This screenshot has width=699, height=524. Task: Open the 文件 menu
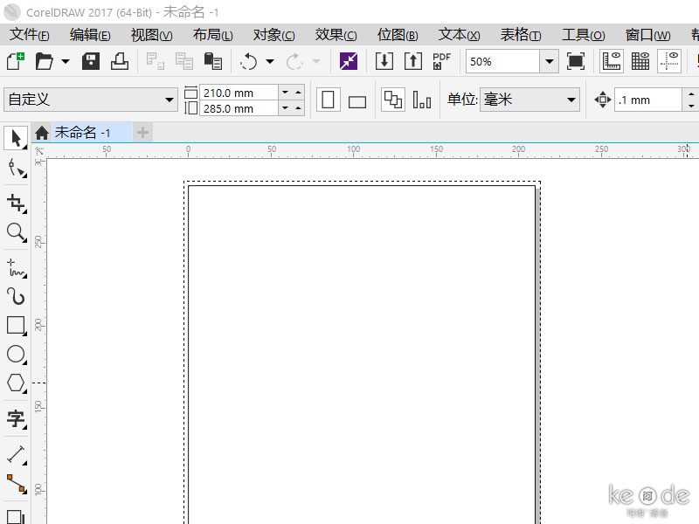[29, 35]
